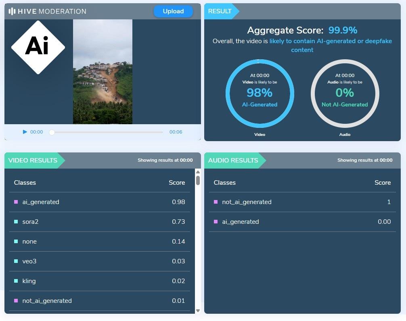Click the RESULT header tab
Screen dimensions: 406x321
(220, 11)
